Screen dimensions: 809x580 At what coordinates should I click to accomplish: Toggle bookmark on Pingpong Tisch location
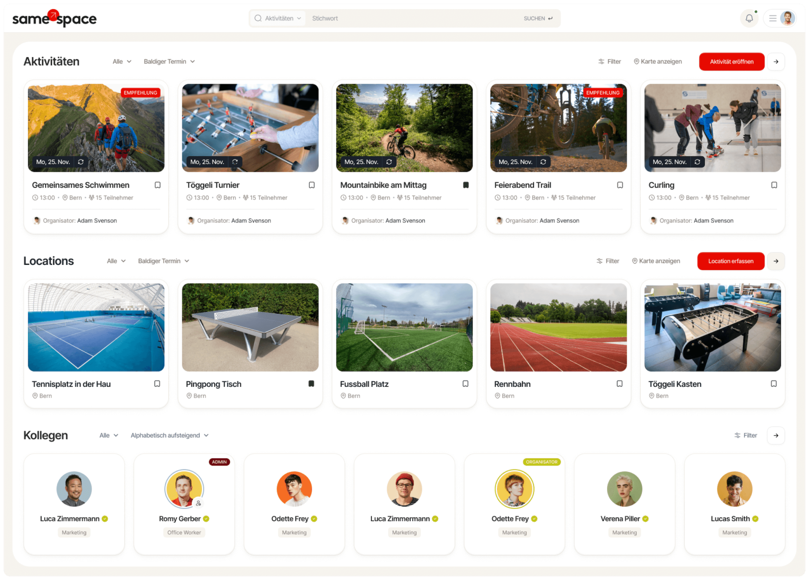(x=311, y=384)
